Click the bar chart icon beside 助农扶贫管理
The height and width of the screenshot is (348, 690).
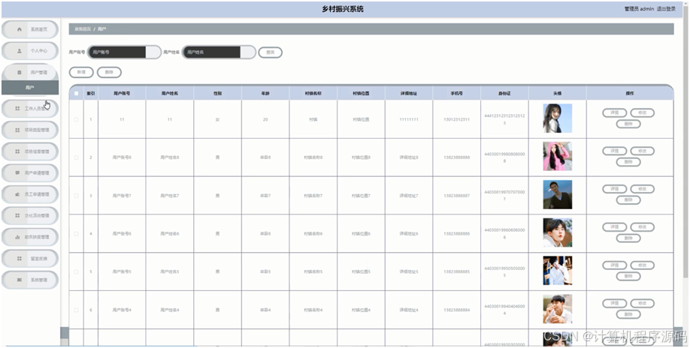coord(17,237)
